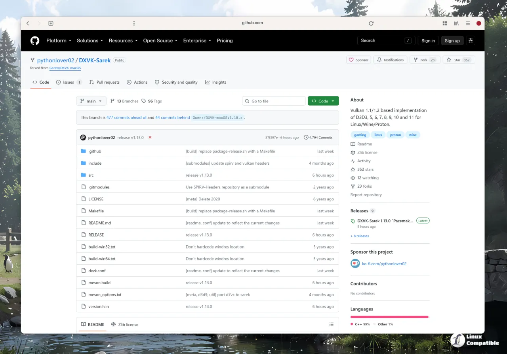Viewport: 507px width, 354px height.
Task: Click the folder icon for .github
Action: point(84,151)
